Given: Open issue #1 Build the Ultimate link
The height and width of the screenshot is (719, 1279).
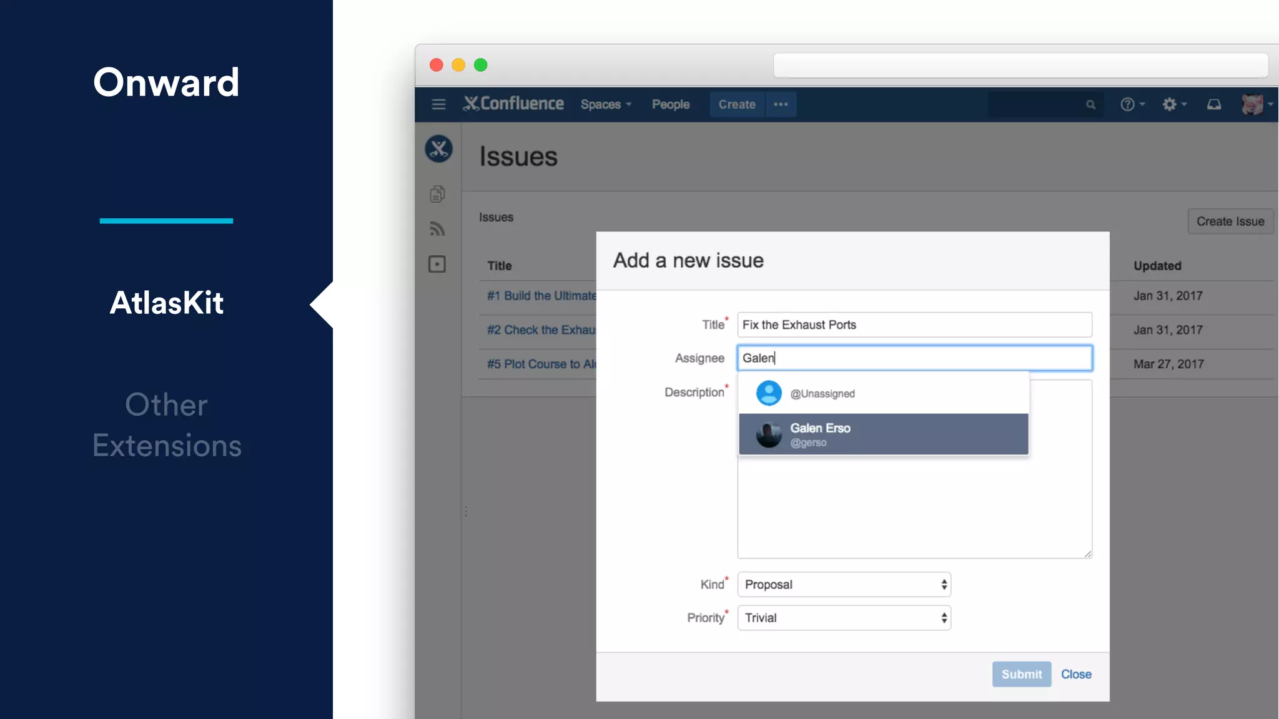Looking at the screenshot, I should tap(541, 296).
